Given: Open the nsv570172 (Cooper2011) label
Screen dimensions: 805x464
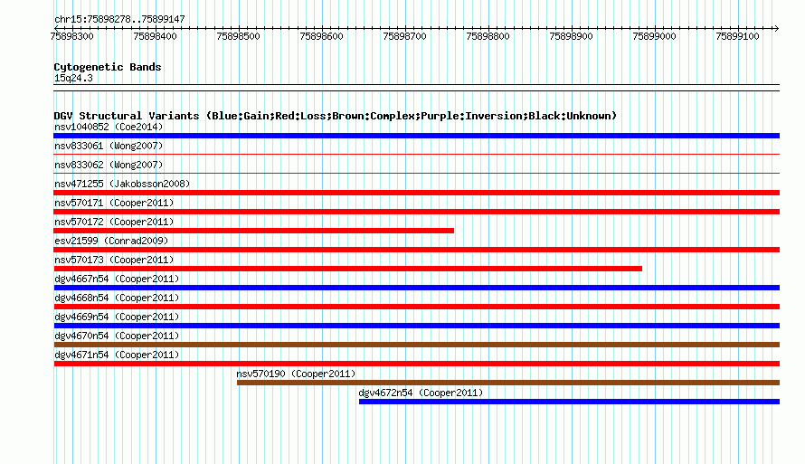Looking at the screenshot, I should (x=114, y=222).
